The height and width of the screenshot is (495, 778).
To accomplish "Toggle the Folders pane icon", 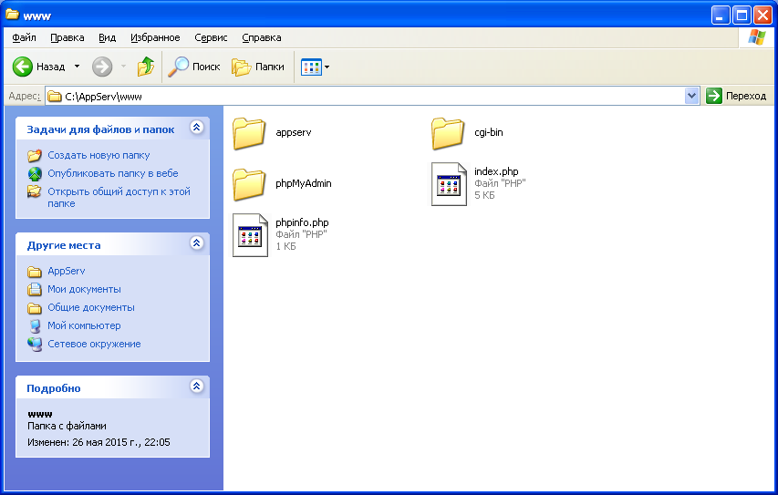I will (x=242, y=67).
